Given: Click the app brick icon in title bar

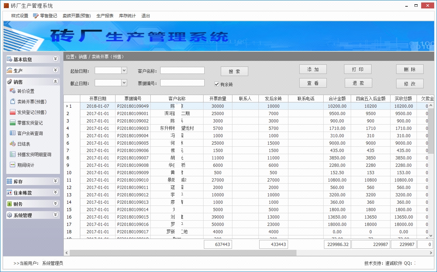Looking at the screenshot, I should click(x=6, y=6).
